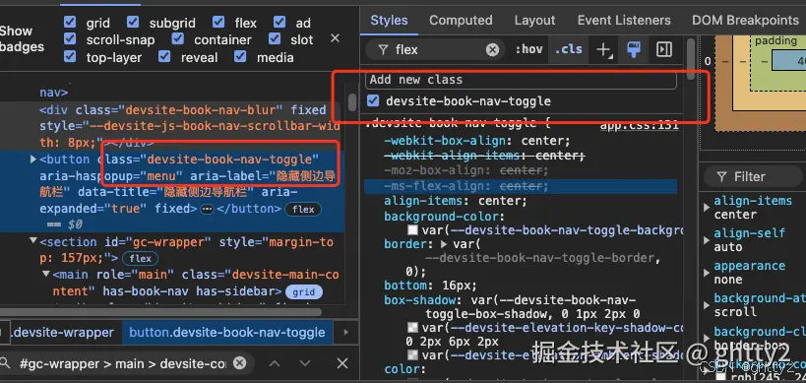Click the DOM search input field
Image resolution: width=806 pixels, height=383 pixels.
[122, 363]
